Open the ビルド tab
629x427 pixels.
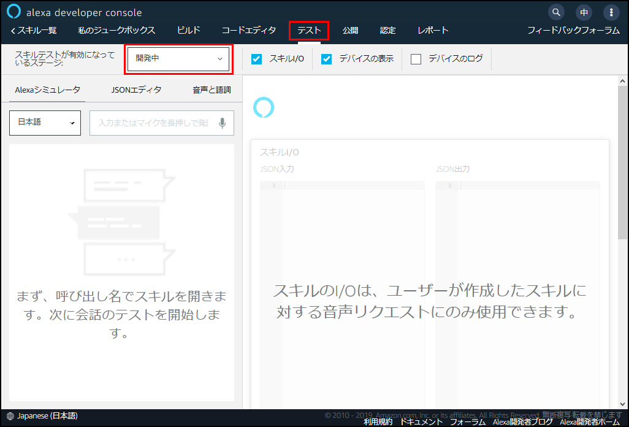click(x=189, y=31)
